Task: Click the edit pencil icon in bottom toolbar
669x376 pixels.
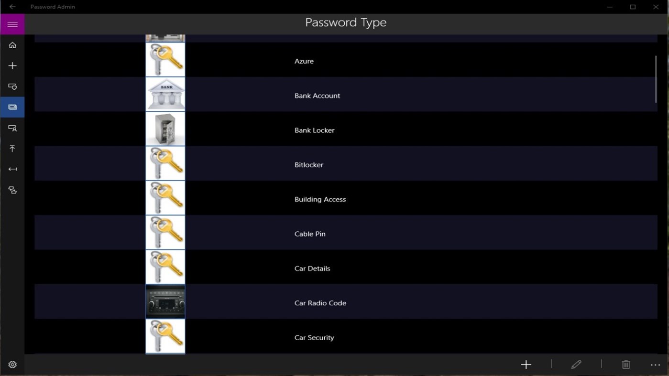Action: tap(576, 364)
